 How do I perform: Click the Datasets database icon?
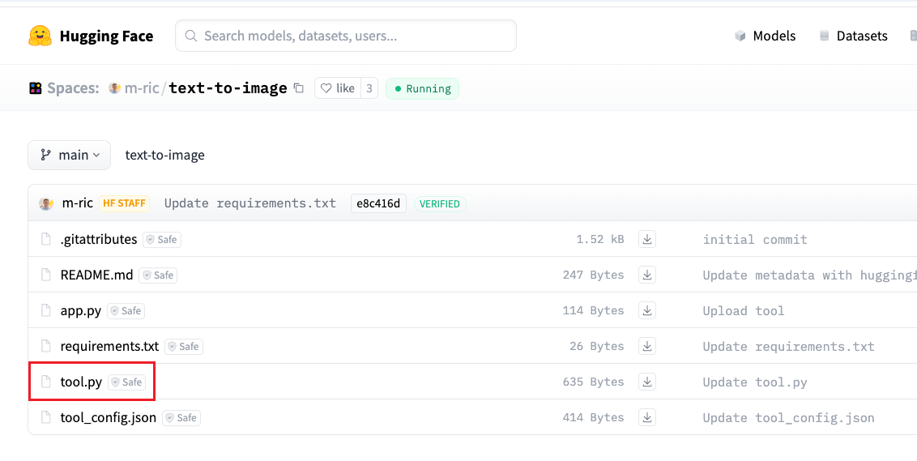(825, 36)
